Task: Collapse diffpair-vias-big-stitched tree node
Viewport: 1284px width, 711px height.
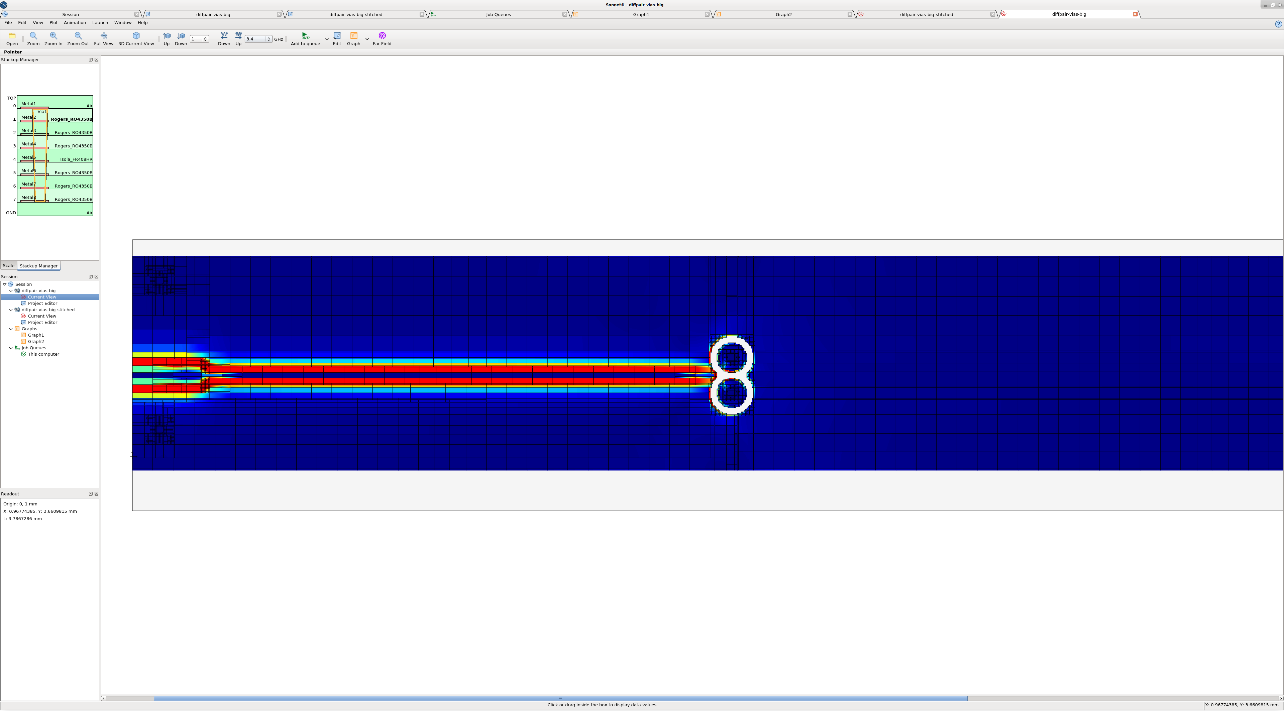Action: pos(11,310)
